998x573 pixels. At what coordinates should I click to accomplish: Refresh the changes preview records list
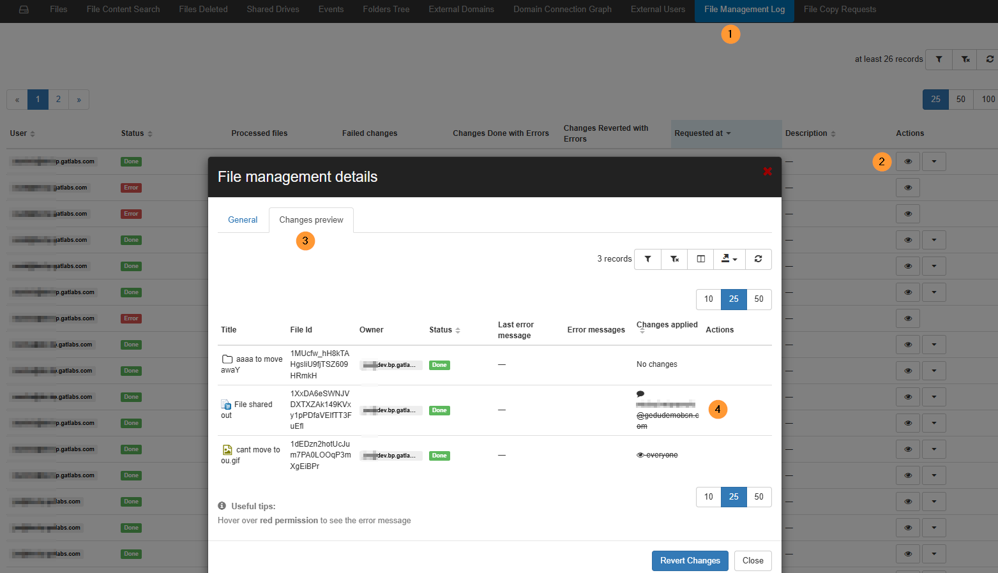pos(758,259)
